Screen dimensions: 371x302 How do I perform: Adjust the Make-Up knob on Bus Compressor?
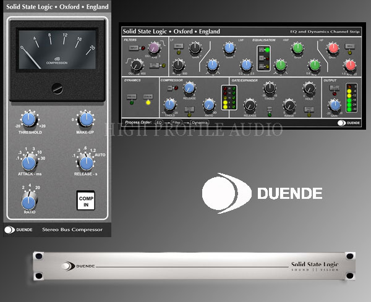pos(86,119)
